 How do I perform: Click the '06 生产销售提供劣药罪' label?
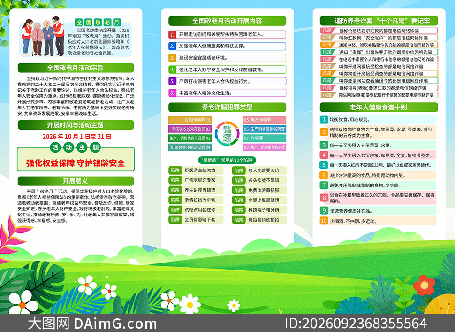point(265,129)
